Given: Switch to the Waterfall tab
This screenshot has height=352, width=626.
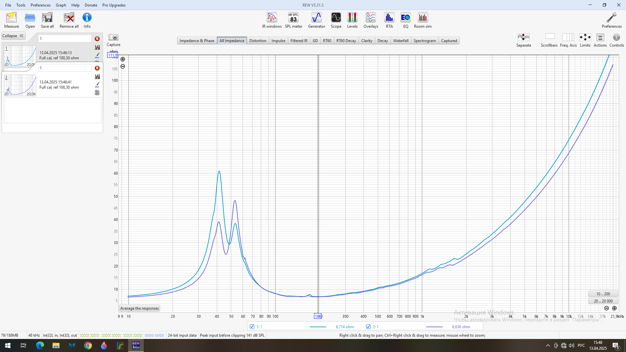Looking at the screenshot, I should [401, 41].
